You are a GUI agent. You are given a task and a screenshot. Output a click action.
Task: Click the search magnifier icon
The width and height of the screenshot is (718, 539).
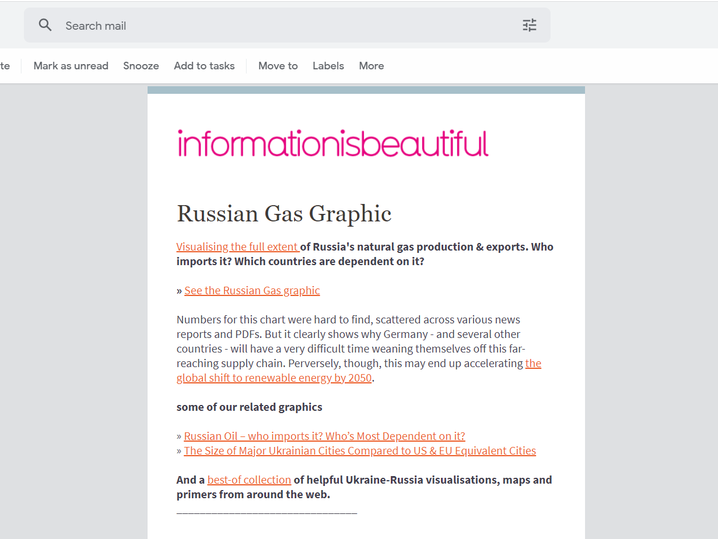[45, 25]
